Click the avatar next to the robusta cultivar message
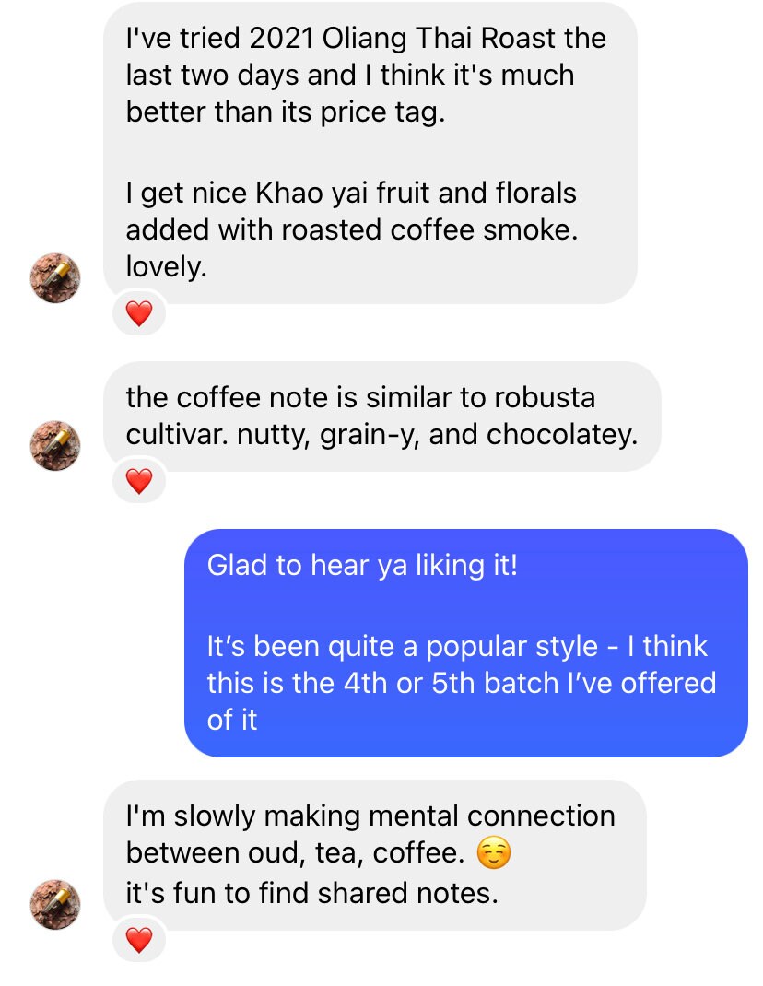Screen dimensions: 763x986 pos(54,445)
